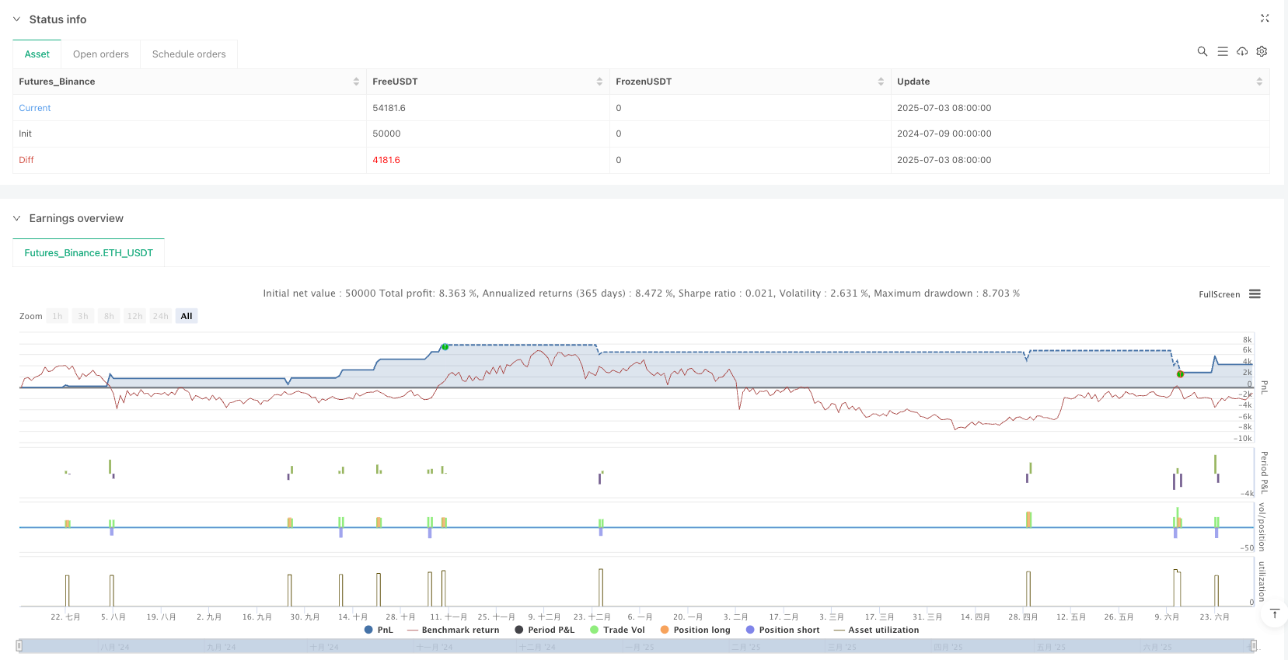Click the collapse arrows icon in Status info
Image resolution: width=1288 pixels, height=660 pixels.
(x=1264, y=19)
